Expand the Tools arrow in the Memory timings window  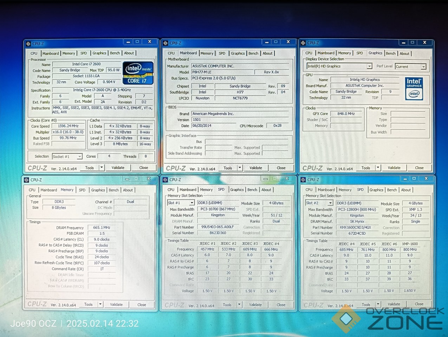(x=100, y=304)
